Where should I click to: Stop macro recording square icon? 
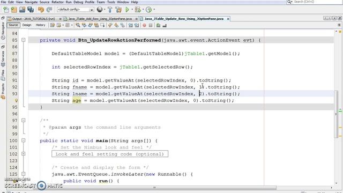click(151, 25)
